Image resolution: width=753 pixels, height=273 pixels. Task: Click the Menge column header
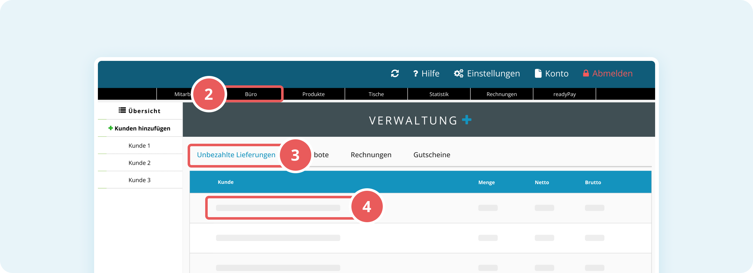coord(487,182)
